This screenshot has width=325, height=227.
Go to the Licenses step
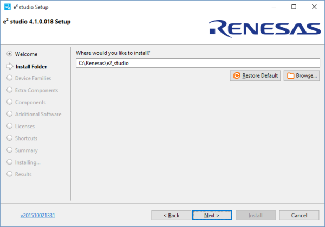[25, 126]
